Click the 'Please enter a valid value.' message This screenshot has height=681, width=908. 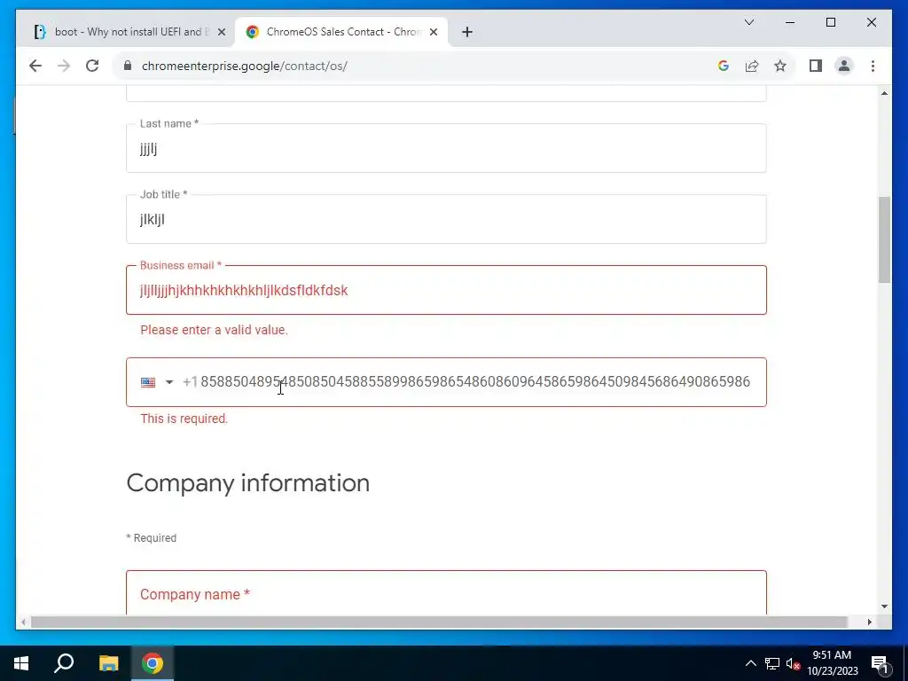(215, 330)
